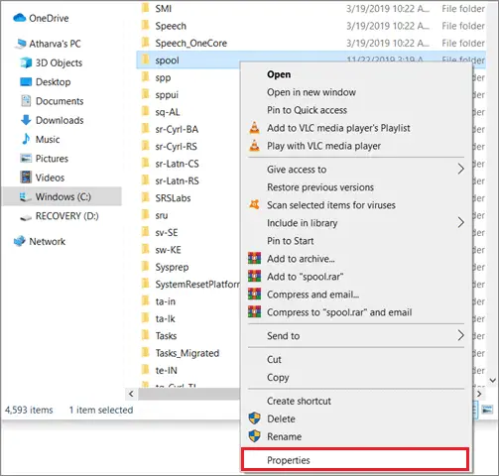Select Open in new window
Image resolution: width=499 pixels, height=476 pixels.
click(x=312, y=92)
